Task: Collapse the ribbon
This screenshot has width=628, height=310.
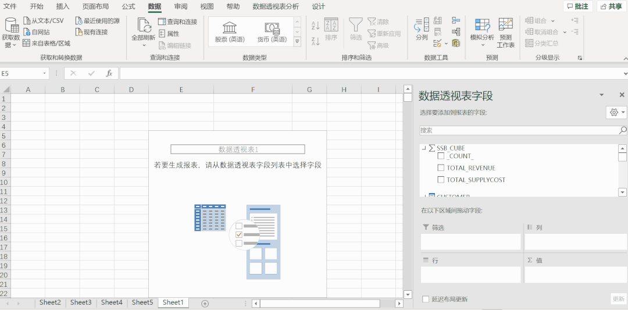Action: click(x=625, y=58)
